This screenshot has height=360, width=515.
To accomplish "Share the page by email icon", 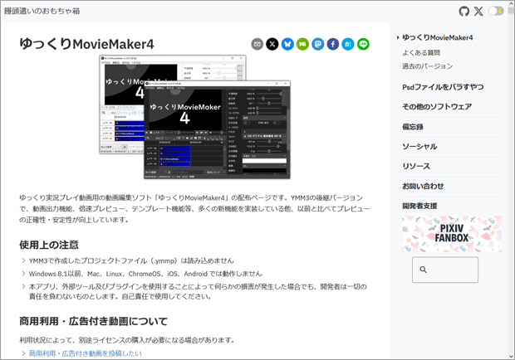I will coord(257,44).
